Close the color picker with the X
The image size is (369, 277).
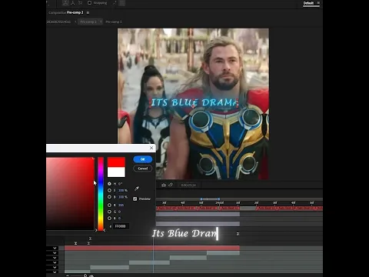pos(151,148)
